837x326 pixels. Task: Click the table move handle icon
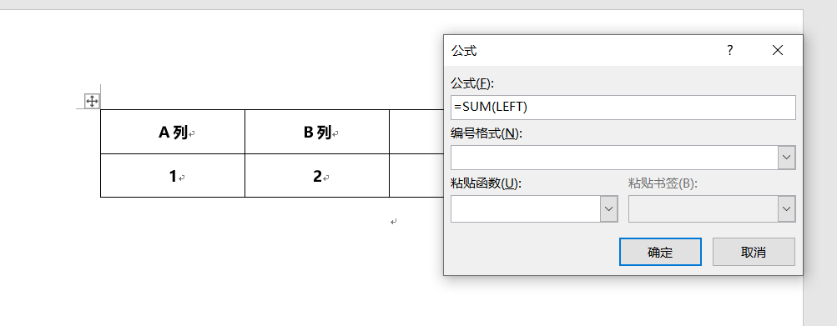point(92,101)
